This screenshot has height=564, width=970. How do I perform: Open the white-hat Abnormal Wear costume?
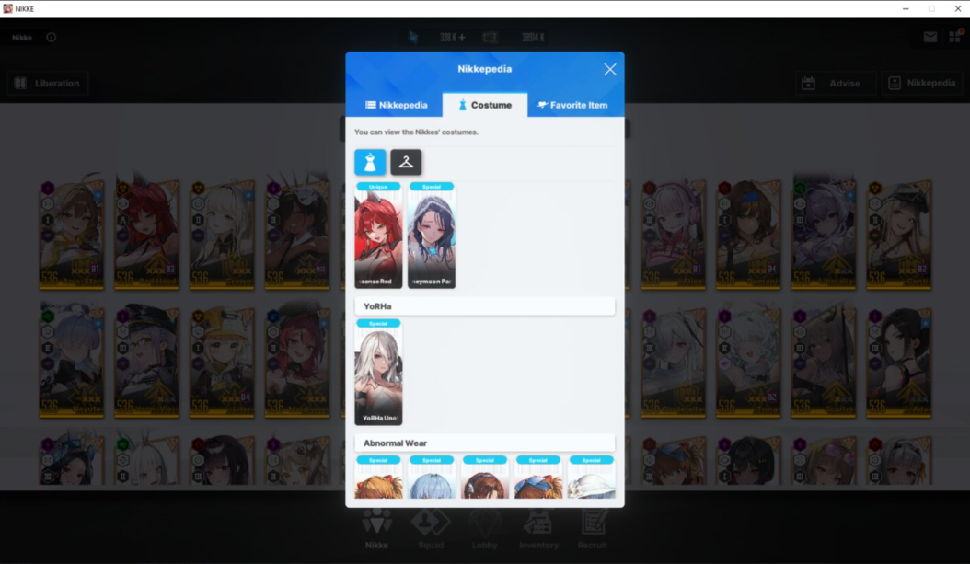(591, 477)
